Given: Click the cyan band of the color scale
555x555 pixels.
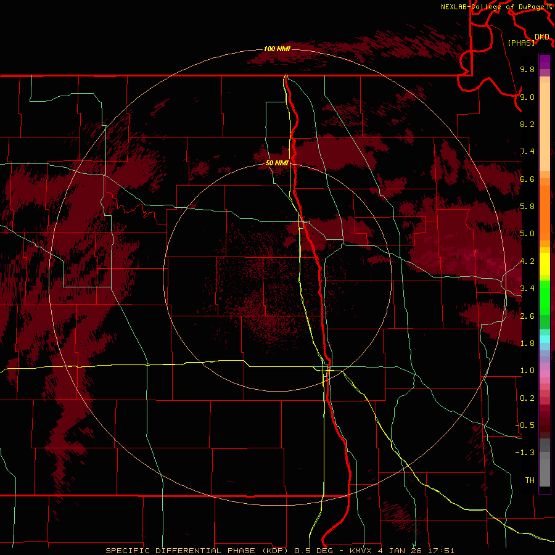Looking at the screenshot, I should pos(545,339).
